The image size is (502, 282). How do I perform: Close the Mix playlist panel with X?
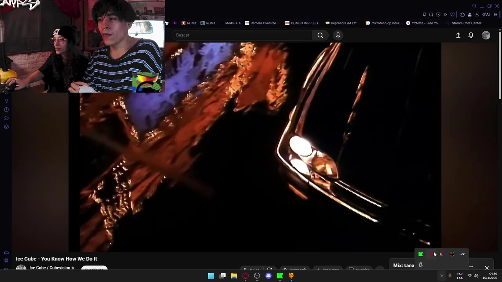coord(487,268)
